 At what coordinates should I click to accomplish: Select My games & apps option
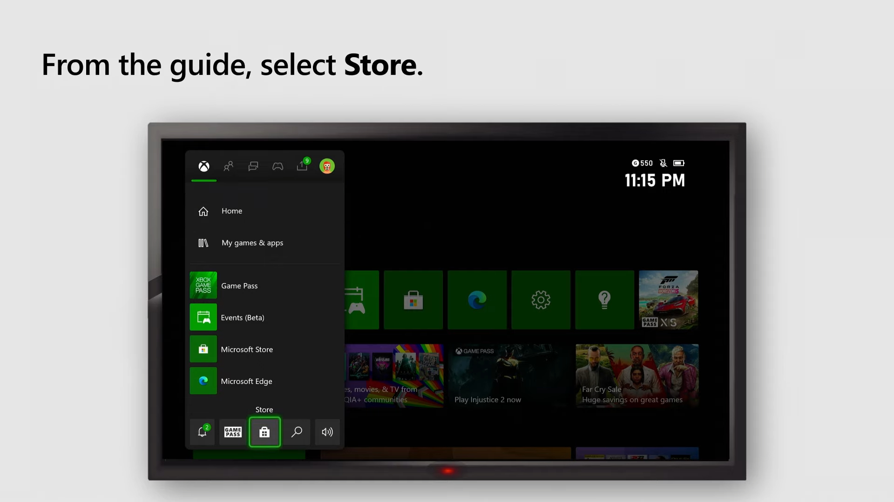(x=252, y=243)
